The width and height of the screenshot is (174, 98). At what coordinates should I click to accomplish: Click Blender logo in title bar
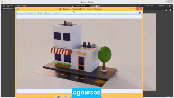2,2
